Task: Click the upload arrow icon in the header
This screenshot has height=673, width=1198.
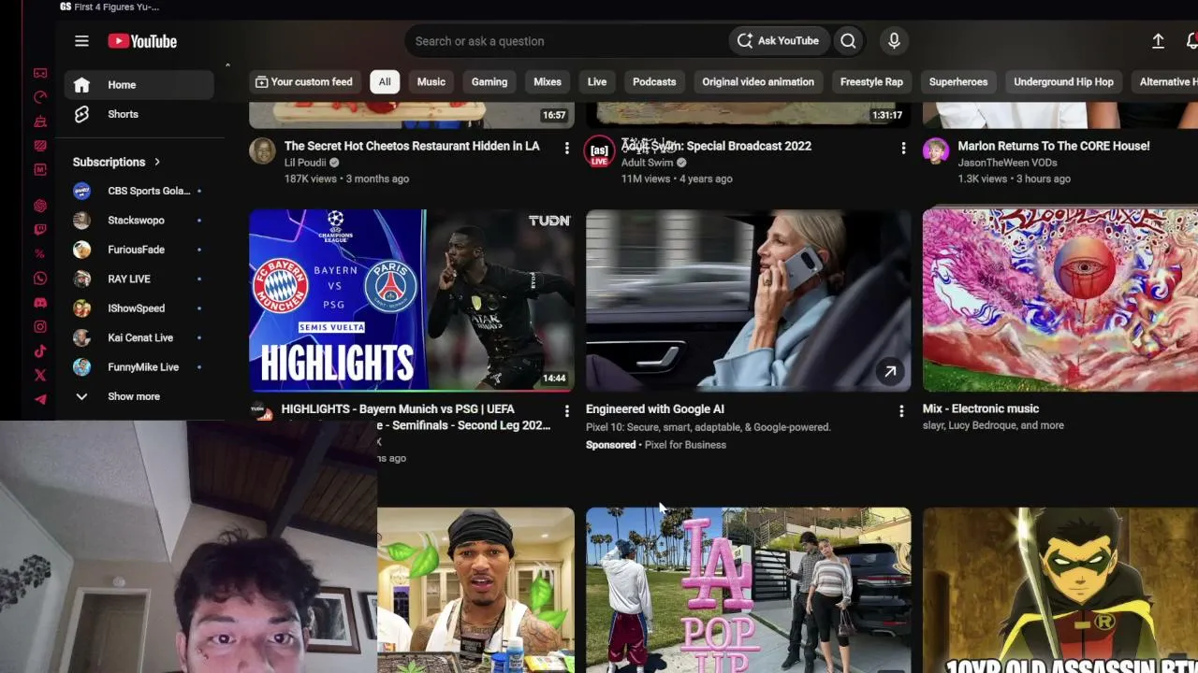Action: coord(1158,41)
